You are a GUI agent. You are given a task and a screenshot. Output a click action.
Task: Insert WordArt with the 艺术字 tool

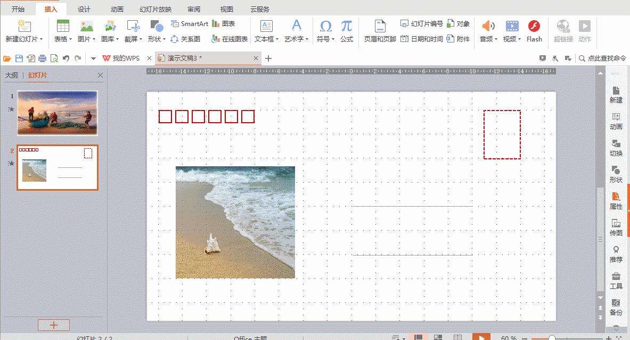[296, 32]
